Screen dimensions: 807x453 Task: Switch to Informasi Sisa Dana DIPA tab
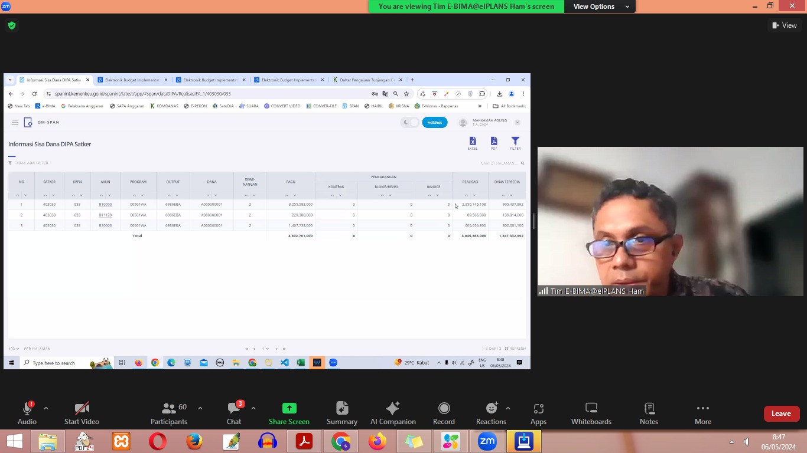[54, 80]
